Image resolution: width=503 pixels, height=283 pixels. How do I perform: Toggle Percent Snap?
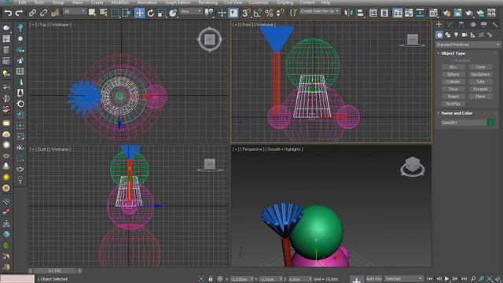[269, 13]
